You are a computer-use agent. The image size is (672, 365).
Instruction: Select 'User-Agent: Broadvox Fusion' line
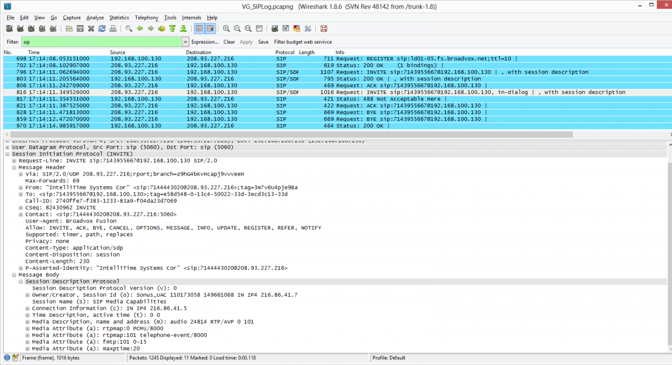tap(71, 221)
